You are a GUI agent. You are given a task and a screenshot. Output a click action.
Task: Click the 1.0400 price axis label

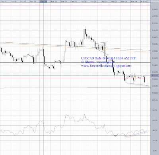click(155, 65)
